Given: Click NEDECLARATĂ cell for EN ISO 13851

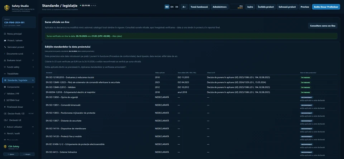Looking at the screenshot, I should point(162,105).
